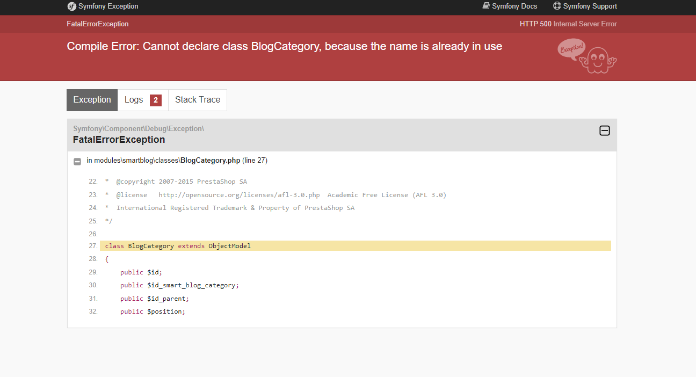Click code line 30 with $id_smart_blog_category
This screenshot has height=377, width=696.
[179, 285]
